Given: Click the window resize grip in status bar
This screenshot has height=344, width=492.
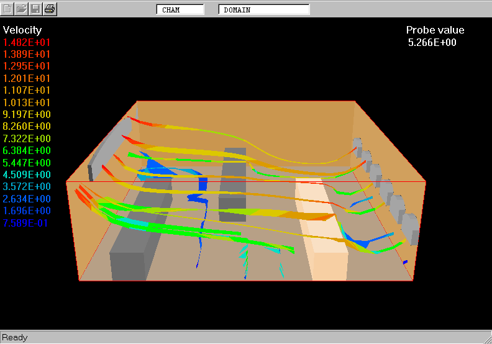Looking at the screenshot, I should 486,338.
